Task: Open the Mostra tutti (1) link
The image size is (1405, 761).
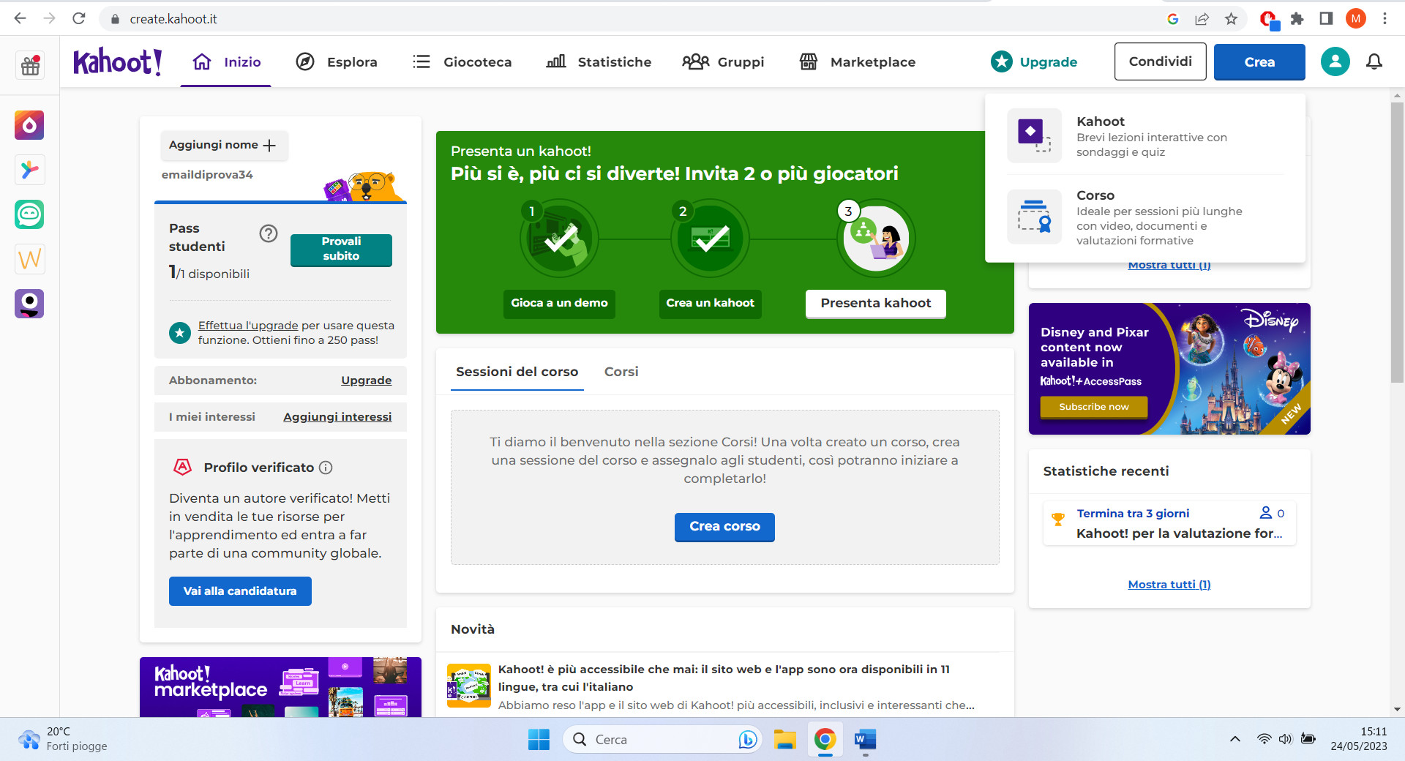Action: [1168, 584]
